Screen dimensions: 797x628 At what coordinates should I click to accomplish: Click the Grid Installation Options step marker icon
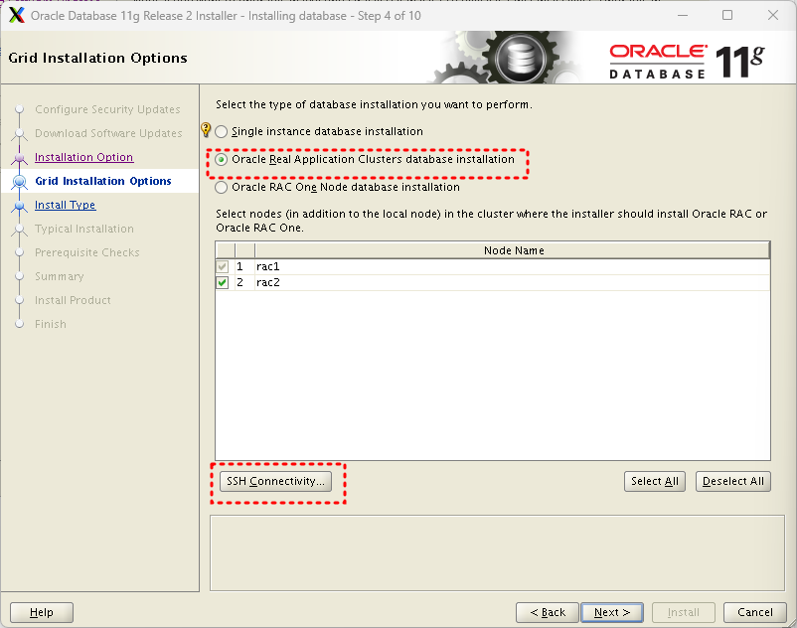19,182
